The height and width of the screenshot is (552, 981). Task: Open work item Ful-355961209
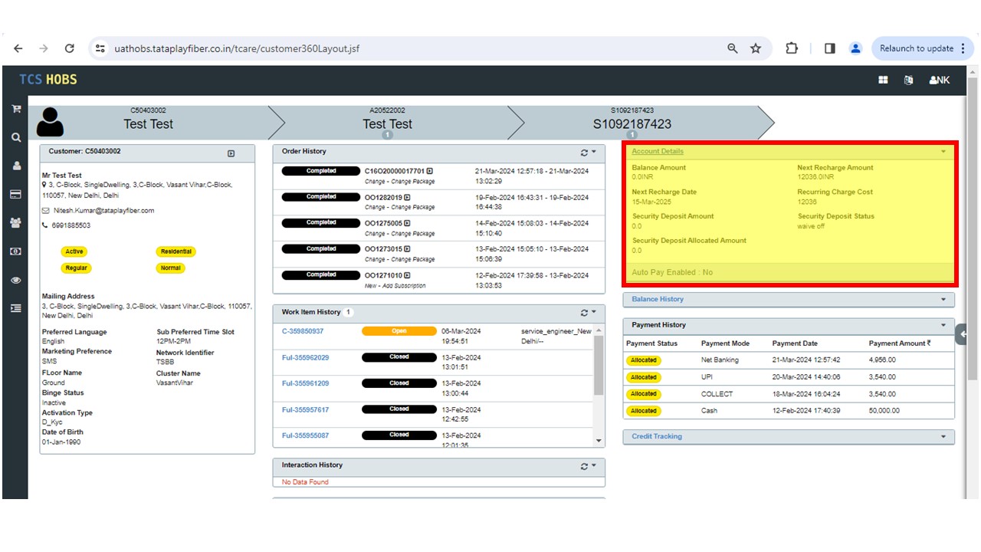click(x=305, y=383)
